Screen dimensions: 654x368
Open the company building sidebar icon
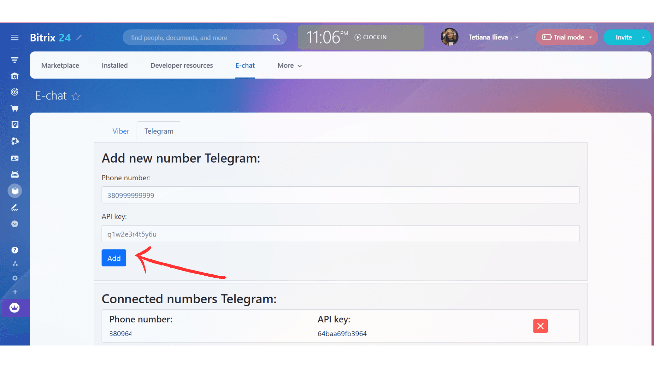pyautogui.click(x=15, y=76)
